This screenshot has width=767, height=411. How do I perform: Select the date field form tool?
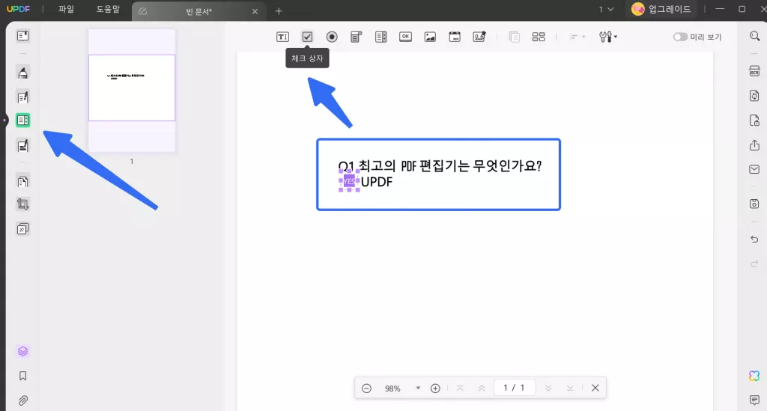(455, 37)
